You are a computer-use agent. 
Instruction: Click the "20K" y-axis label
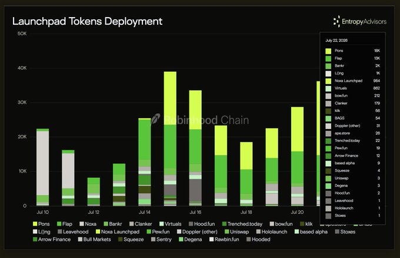(x=22, y=137)
